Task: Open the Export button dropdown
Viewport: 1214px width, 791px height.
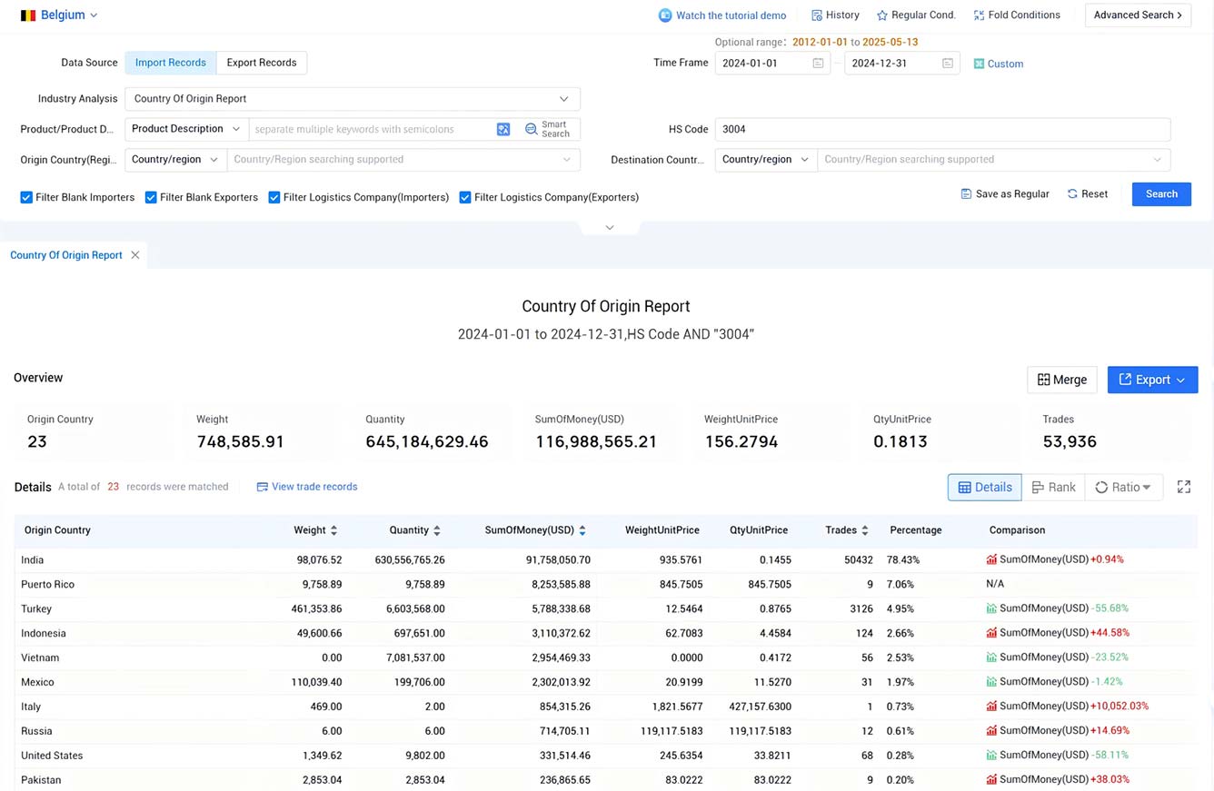Action: coord(1152,380)
